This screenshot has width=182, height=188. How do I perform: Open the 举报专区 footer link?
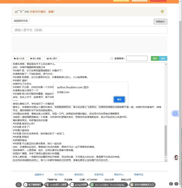[x=99, y=175]
